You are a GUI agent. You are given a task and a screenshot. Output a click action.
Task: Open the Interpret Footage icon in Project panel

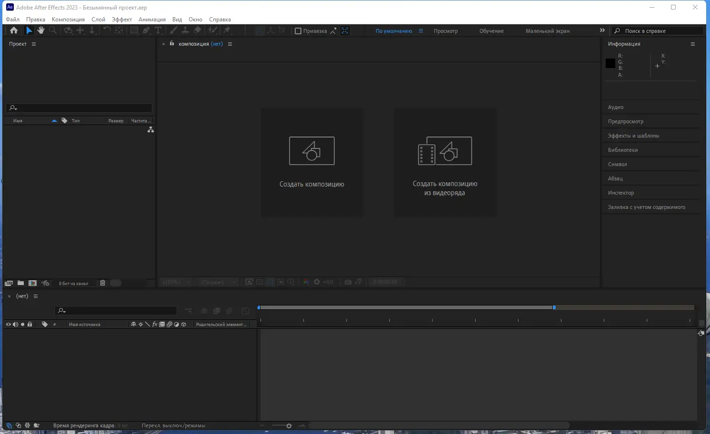click(8, 283)
